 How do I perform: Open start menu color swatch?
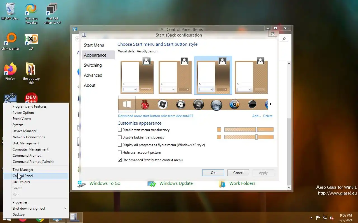pos(219,130)
